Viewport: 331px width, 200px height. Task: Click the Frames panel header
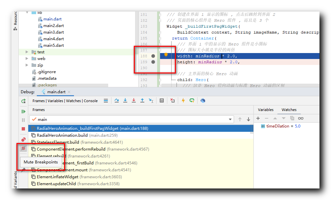point(39,110)
